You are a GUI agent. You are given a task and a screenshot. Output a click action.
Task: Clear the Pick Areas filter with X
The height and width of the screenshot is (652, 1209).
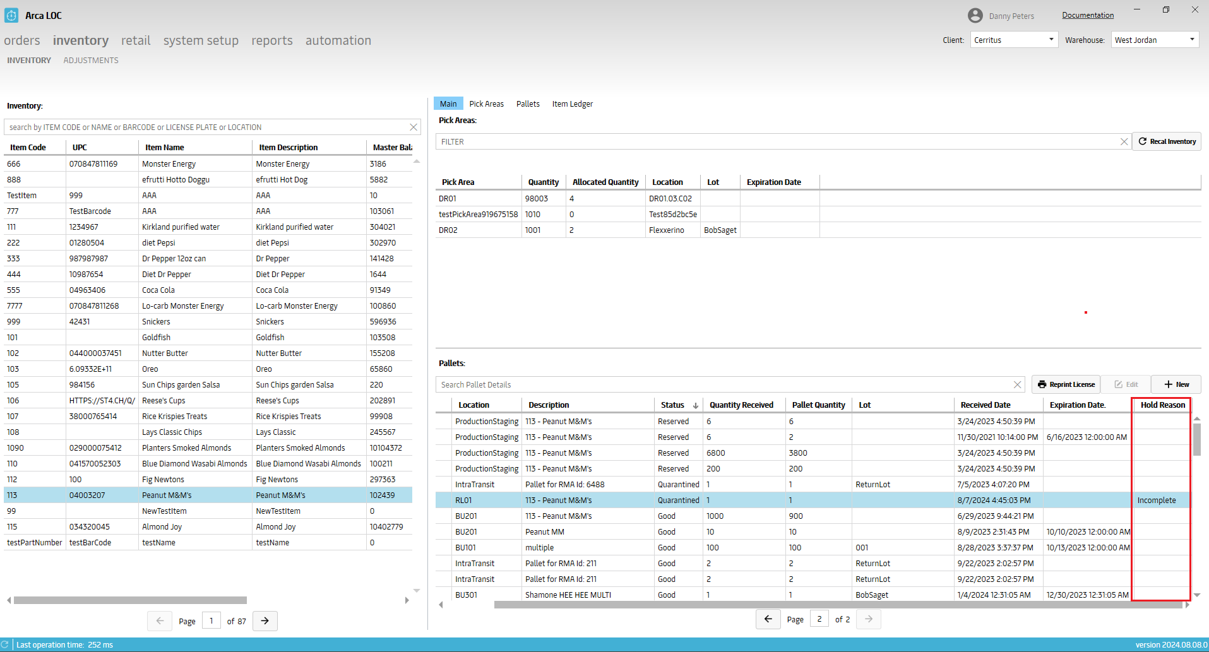click(x=1124, y=142)
